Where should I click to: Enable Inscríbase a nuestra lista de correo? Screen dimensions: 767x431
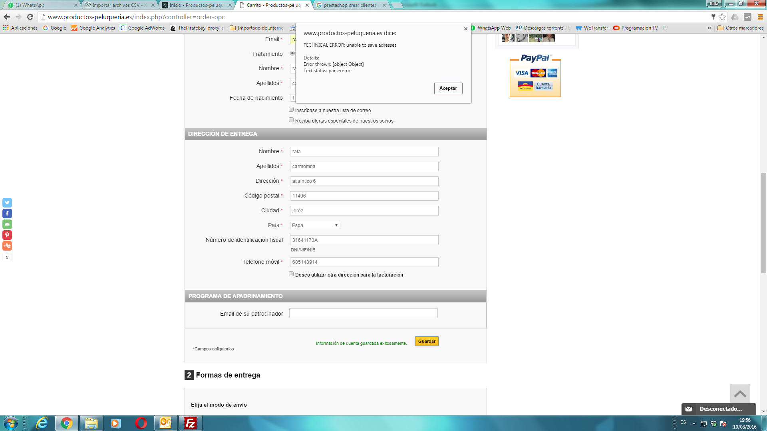click(291, 110)
